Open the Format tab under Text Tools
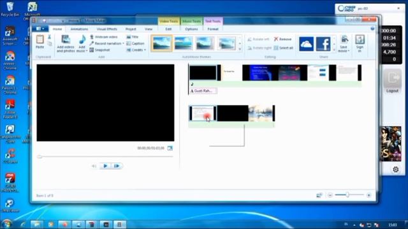Viewport: 408px width, 229px height. coord(213,29)
